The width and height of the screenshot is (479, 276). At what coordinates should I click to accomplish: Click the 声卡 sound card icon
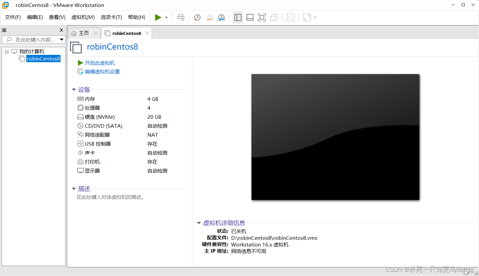point(80,153)
